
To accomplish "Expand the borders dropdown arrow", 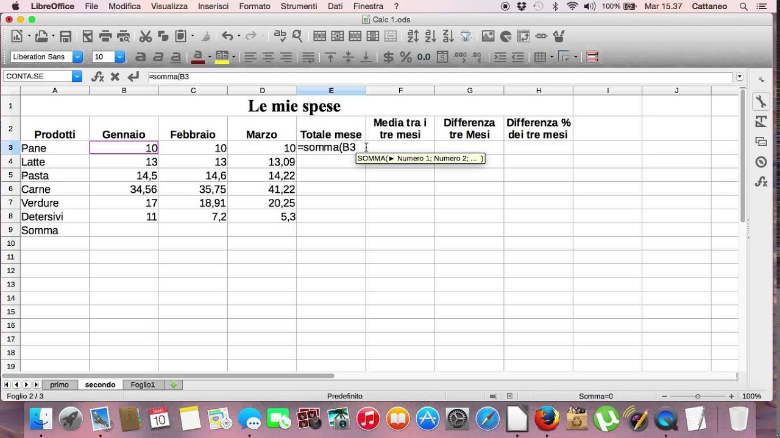I will click(551, 57).
